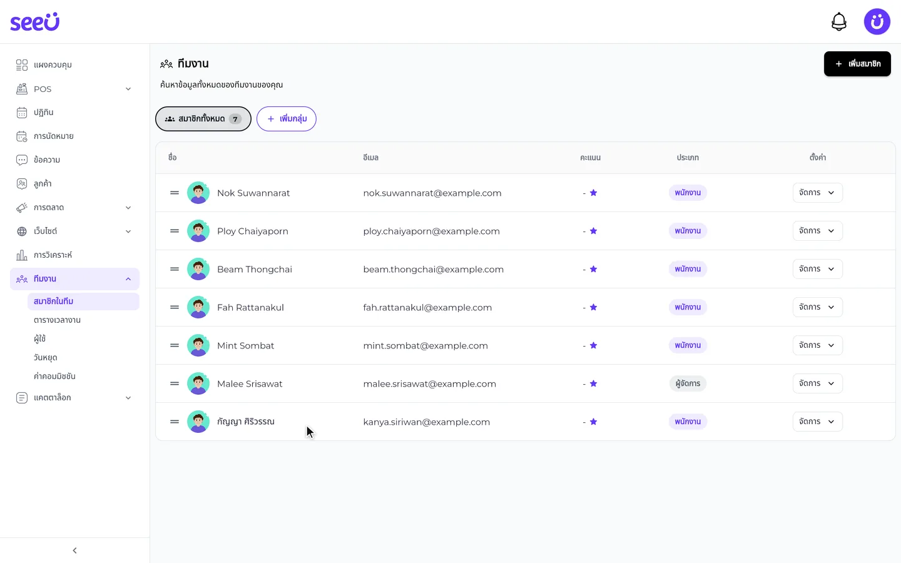Click name Fah Rattanakul
Viewport: 901px width, 563px height.
click(250, 307)
